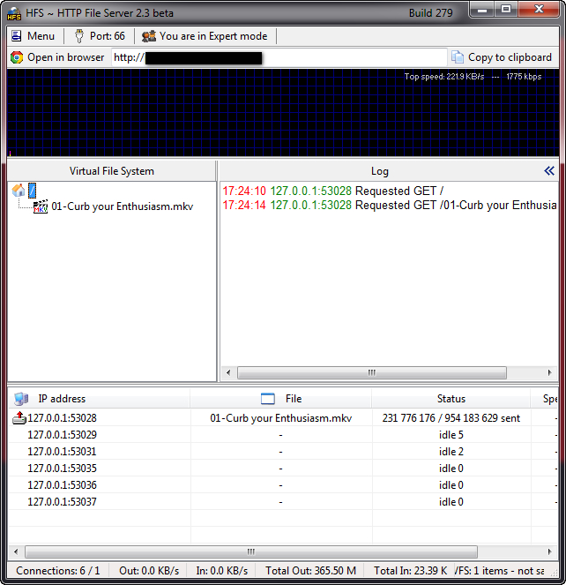Viewport: 566px width, 585px height.
Task: Click the bandwidth graph area
Action: [x=282, y=113]
